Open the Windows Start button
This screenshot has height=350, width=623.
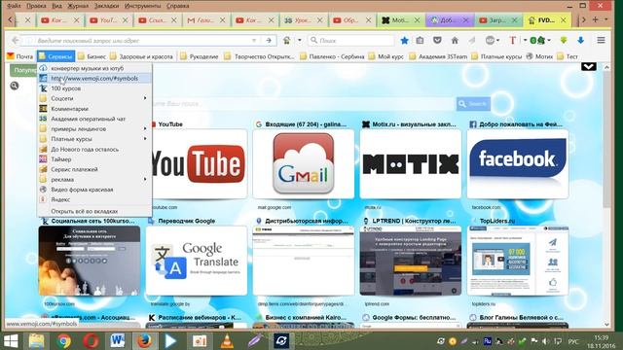(11, 341)
